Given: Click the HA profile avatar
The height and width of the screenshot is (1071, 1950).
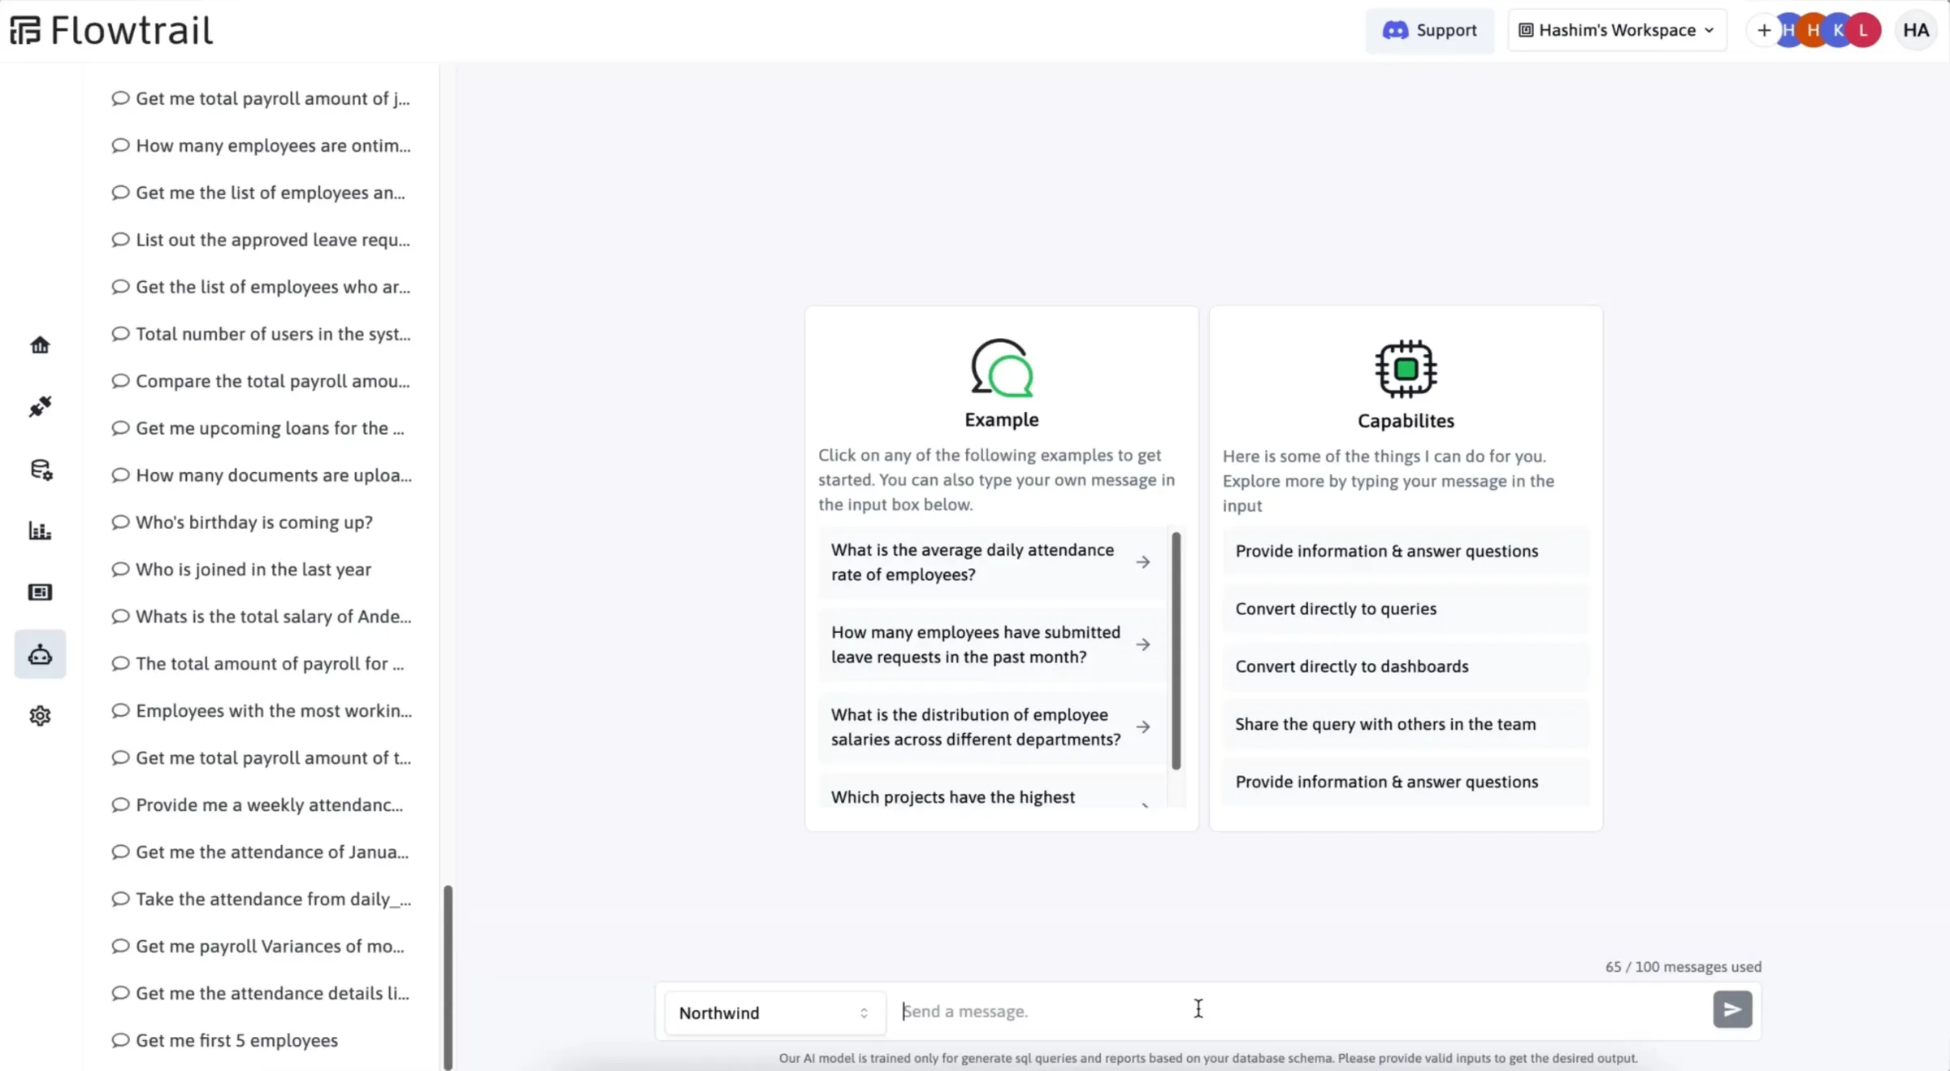Looking at the screenshot, I should point(1915,30).
